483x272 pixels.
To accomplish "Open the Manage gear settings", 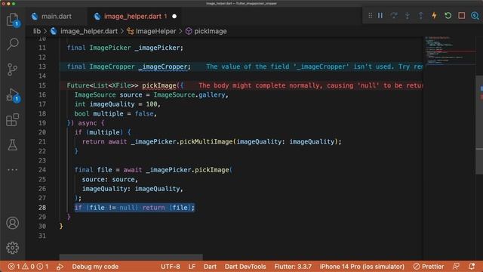I will tap(13, 248).
